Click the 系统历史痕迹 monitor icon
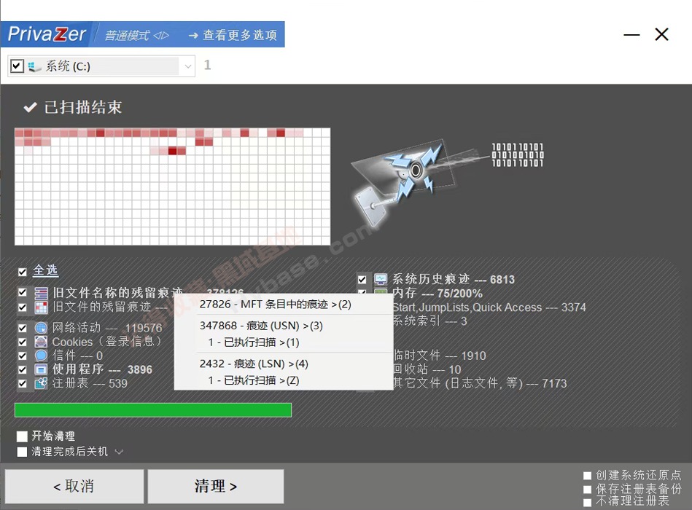Viewport: 692px width, 510px height. [381, 279]
